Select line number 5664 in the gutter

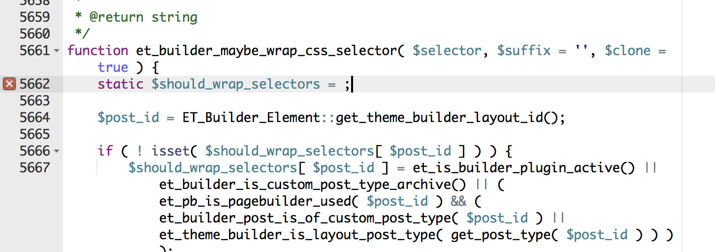(34, 118)
